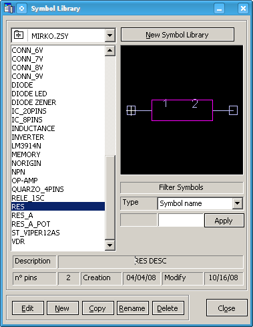The image size is (253, 327).
Task: Select RELE_1SC in the list
Action: coord(58,198)
